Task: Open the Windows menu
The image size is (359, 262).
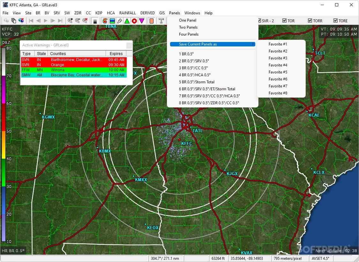Action: pyautogui.click(x=192, y=13)
